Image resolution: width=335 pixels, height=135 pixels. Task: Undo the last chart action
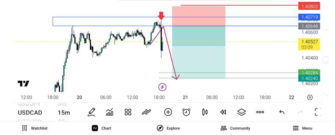point(282,112)
